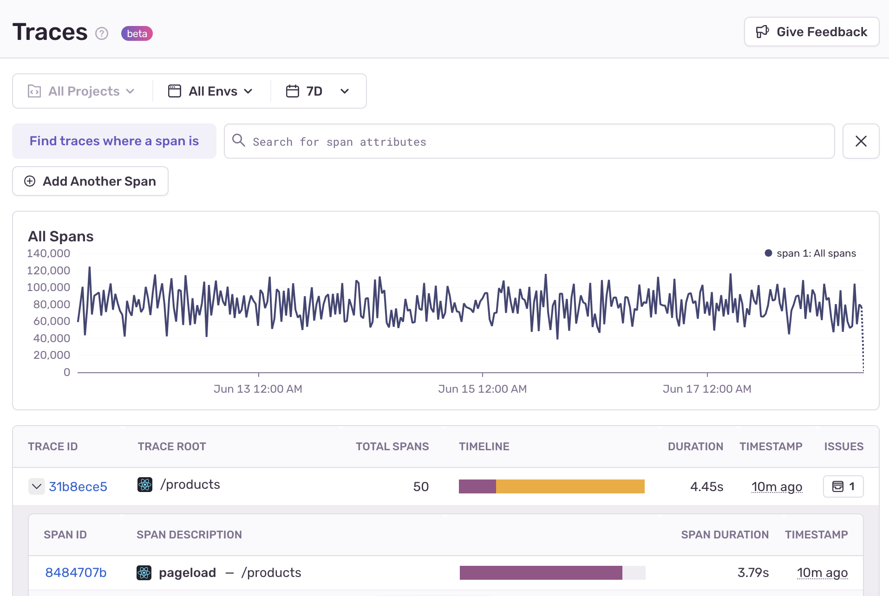Screen dimensions: 889x596
Task: Collapse trace 31b8ece5 row chevron
Action: pos(37,486)
